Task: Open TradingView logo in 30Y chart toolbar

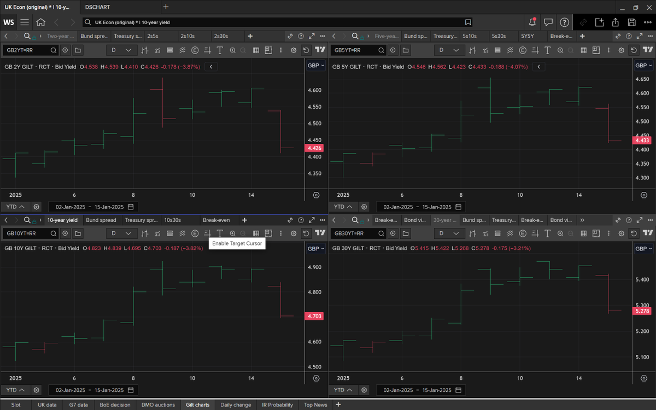Action: click(648, 233)
